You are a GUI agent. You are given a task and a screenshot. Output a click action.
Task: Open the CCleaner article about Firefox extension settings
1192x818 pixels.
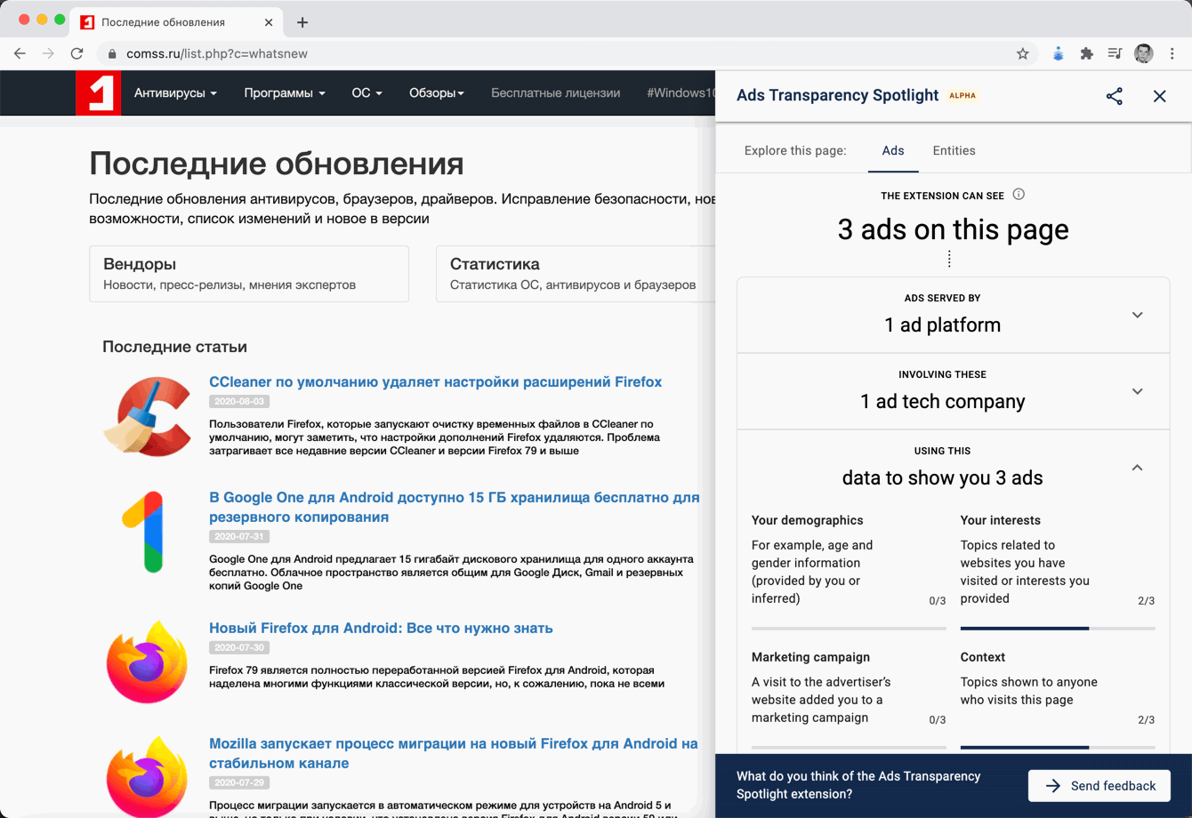point(435,381)
